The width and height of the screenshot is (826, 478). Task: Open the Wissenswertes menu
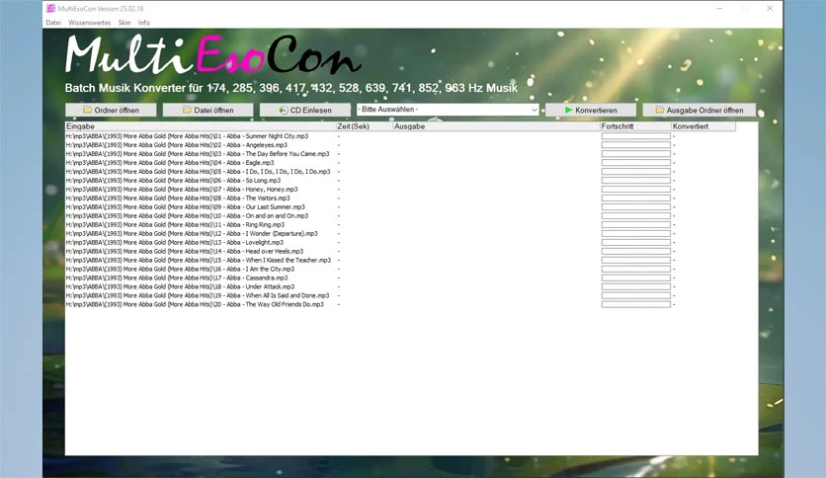pos(90,23)
